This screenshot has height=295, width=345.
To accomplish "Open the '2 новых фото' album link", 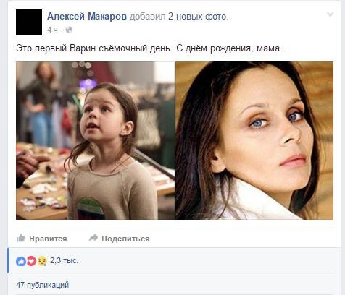I will coord(198,17).
